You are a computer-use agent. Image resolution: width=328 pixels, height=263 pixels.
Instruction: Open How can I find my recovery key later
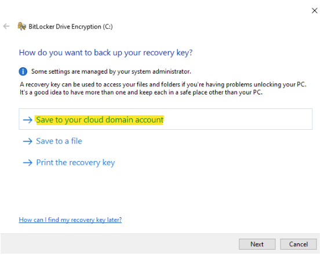tap(70, 220)
